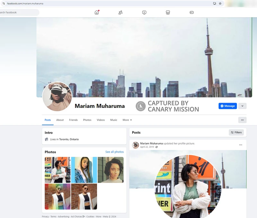
Task: Click the Privacy footer link
Action: point(45,216)
